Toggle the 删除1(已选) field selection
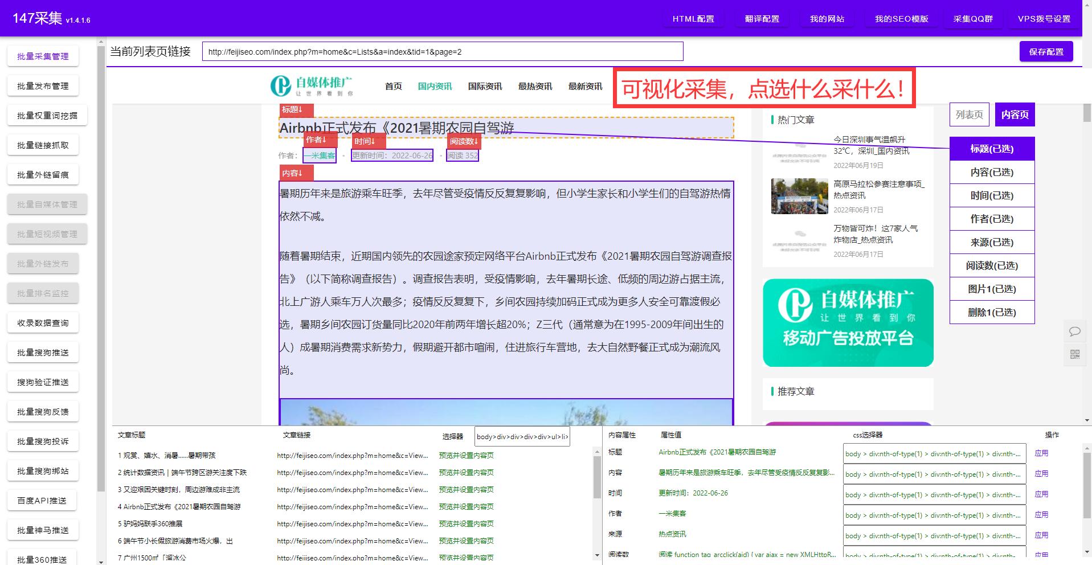1092x565 pixels. [x=991, y=312]
